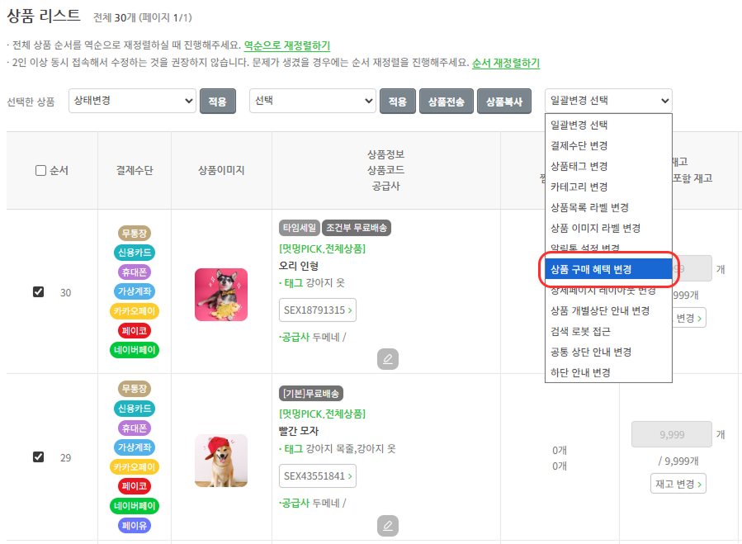Click pencil edit icon for 오리 인형 product

click(x=388, y=359)
